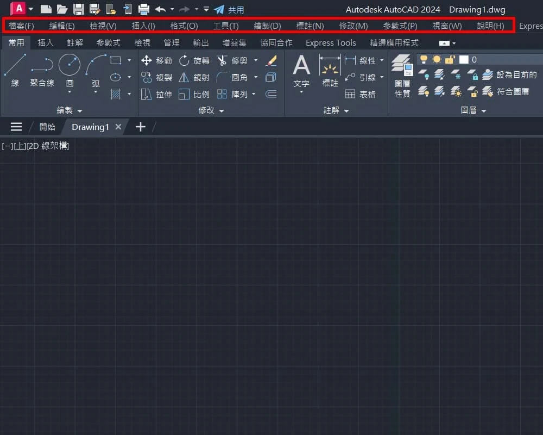Switch to the 註解 ribbon tab
Viewport: 543px width, 435px height.
75,42
